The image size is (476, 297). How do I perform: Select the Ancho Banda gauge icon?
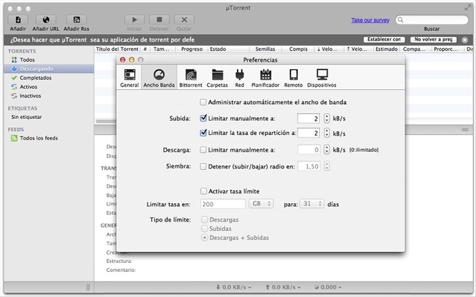(x=159, y=74)
